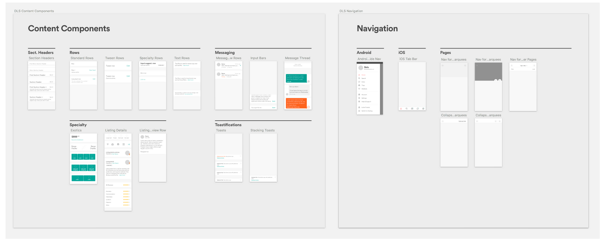
Task: Click the price $888 in Exotics artboard
Action: [74, 136]
